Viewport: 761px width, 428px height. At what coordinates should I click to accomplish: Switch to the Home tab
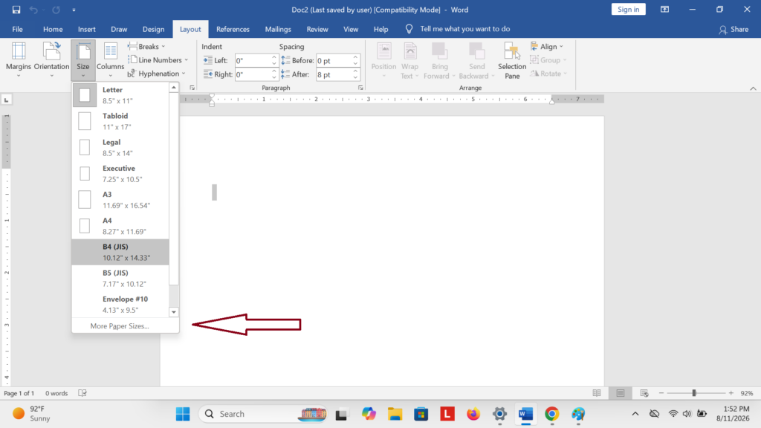click(x=53, y=29)
